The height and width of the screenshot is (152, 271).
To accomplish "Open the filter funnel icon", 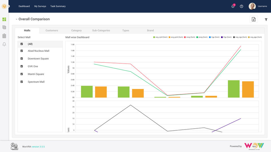I will click(x=266, y=20).
